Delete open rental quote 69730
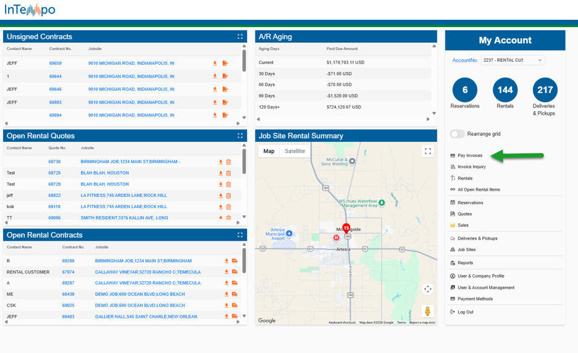The width and height of the screenshot is (578, 353). coord(228,162)
